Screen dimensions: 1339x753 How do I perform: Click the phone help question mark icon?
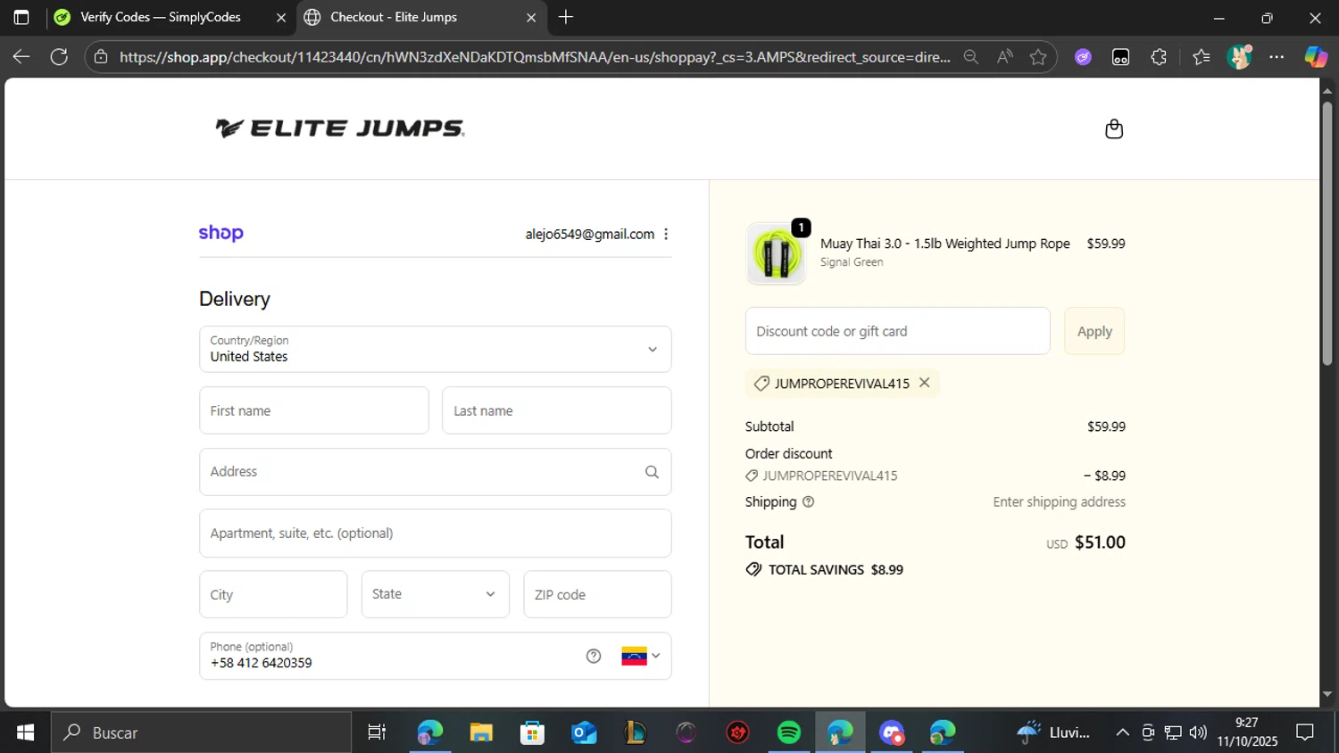coord(594,656)
